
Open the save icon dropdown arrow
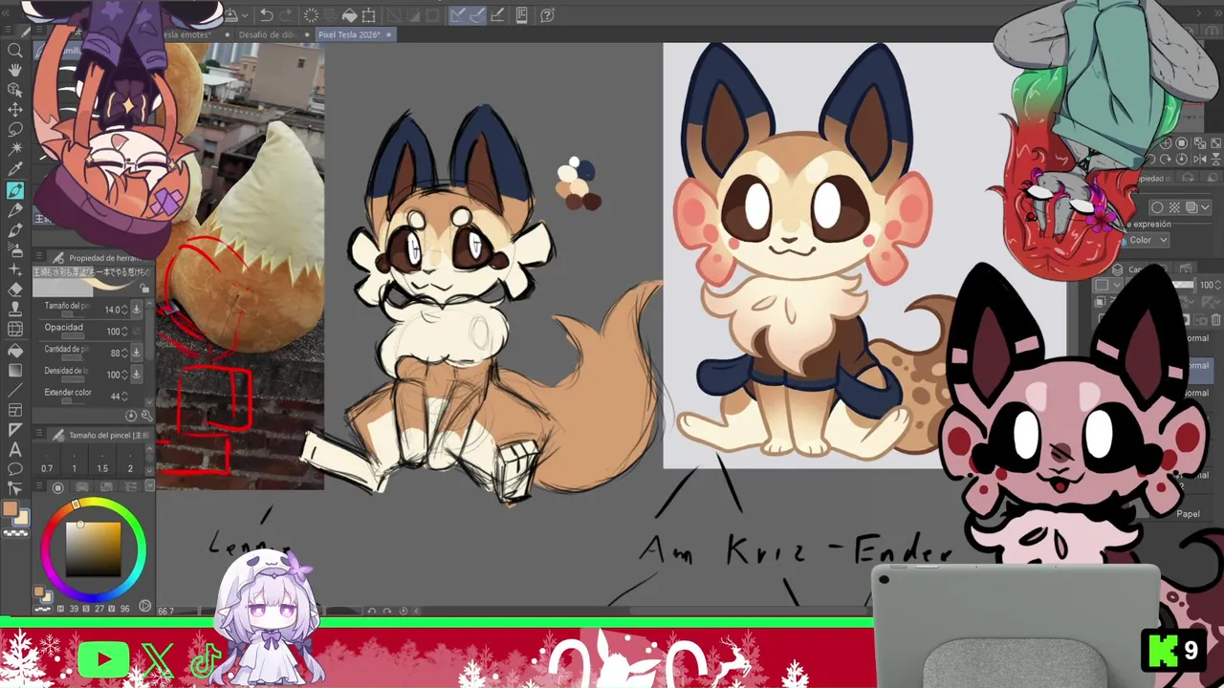pyautogui.click(x=246, y=15)
